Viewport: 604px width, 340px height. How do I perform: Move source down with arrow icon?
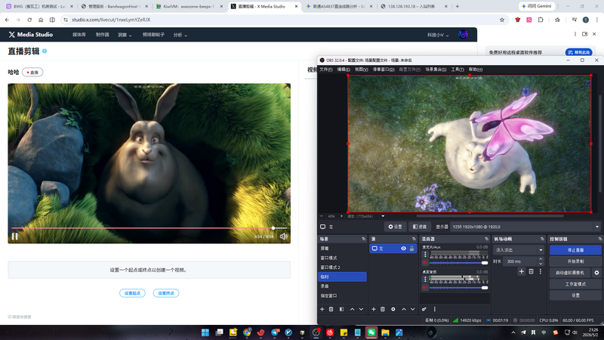tap(412, 309)
